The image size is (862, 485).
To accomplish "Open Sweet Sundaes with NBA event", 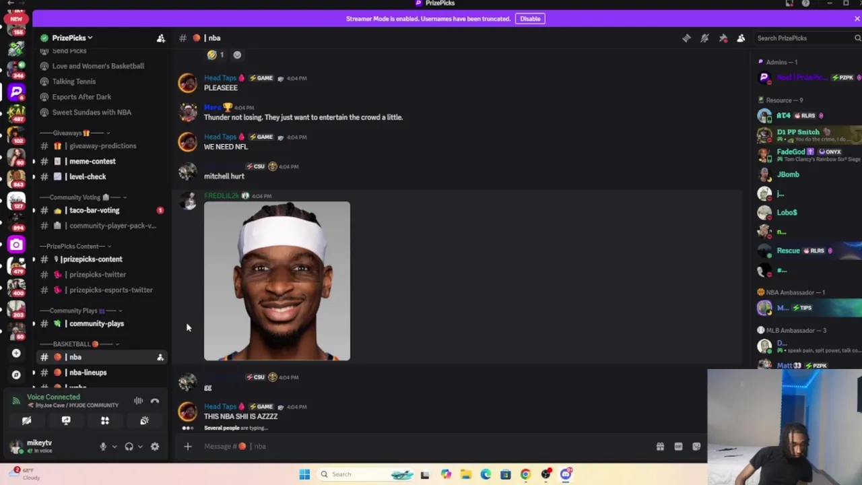I will [92, 112].
